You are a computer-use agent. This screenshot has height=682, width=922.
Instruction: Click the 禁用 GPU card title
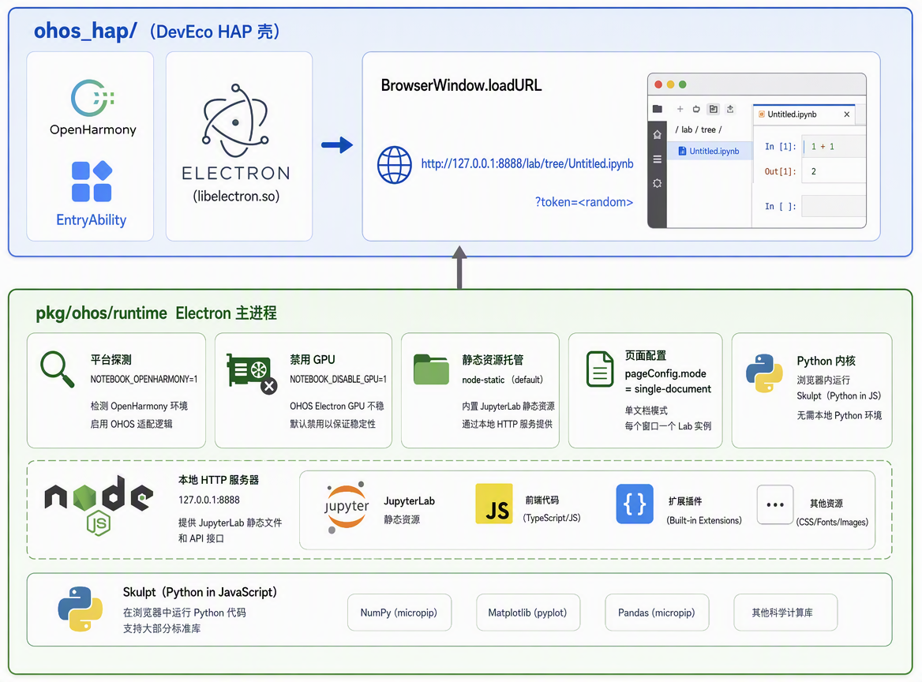pyautogui.click(x=313, y=360)
